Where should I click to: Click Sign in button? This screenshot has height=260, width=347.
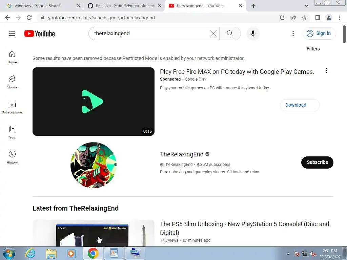[319, 34]
